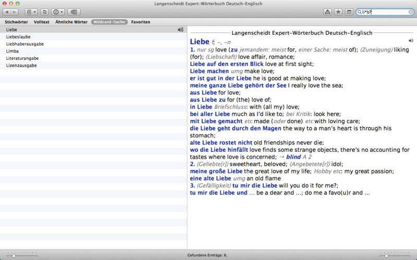Click the Langenscheidt Expert-Wörterbuch article header
The width and height of the screenshot is (417, 260).
tap(302, 33)
